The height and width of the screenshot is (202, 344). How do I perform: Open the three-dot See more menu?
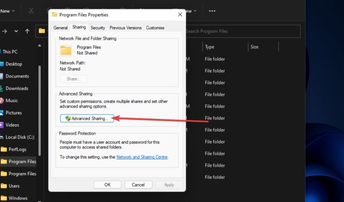[x=212, y=11]
